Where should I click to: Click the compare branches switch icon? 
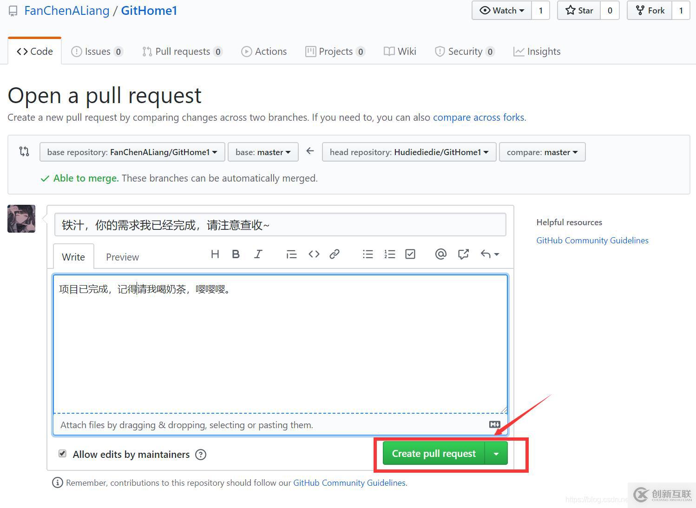[x=24, y=151]
